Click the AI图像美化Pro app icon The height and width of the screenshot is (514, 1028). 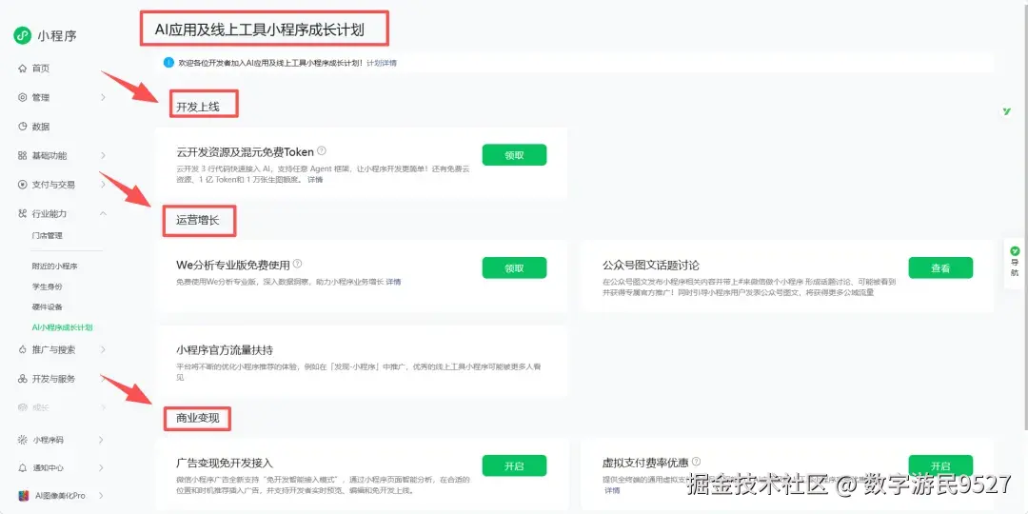(23, 496)
